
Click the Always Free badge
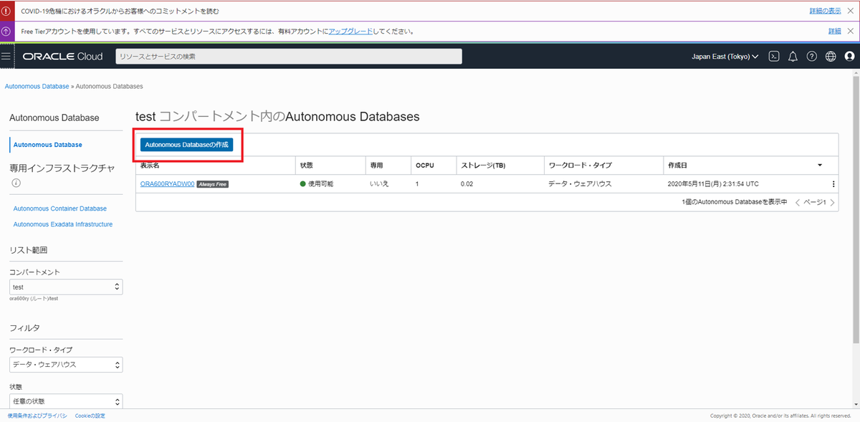212,184
